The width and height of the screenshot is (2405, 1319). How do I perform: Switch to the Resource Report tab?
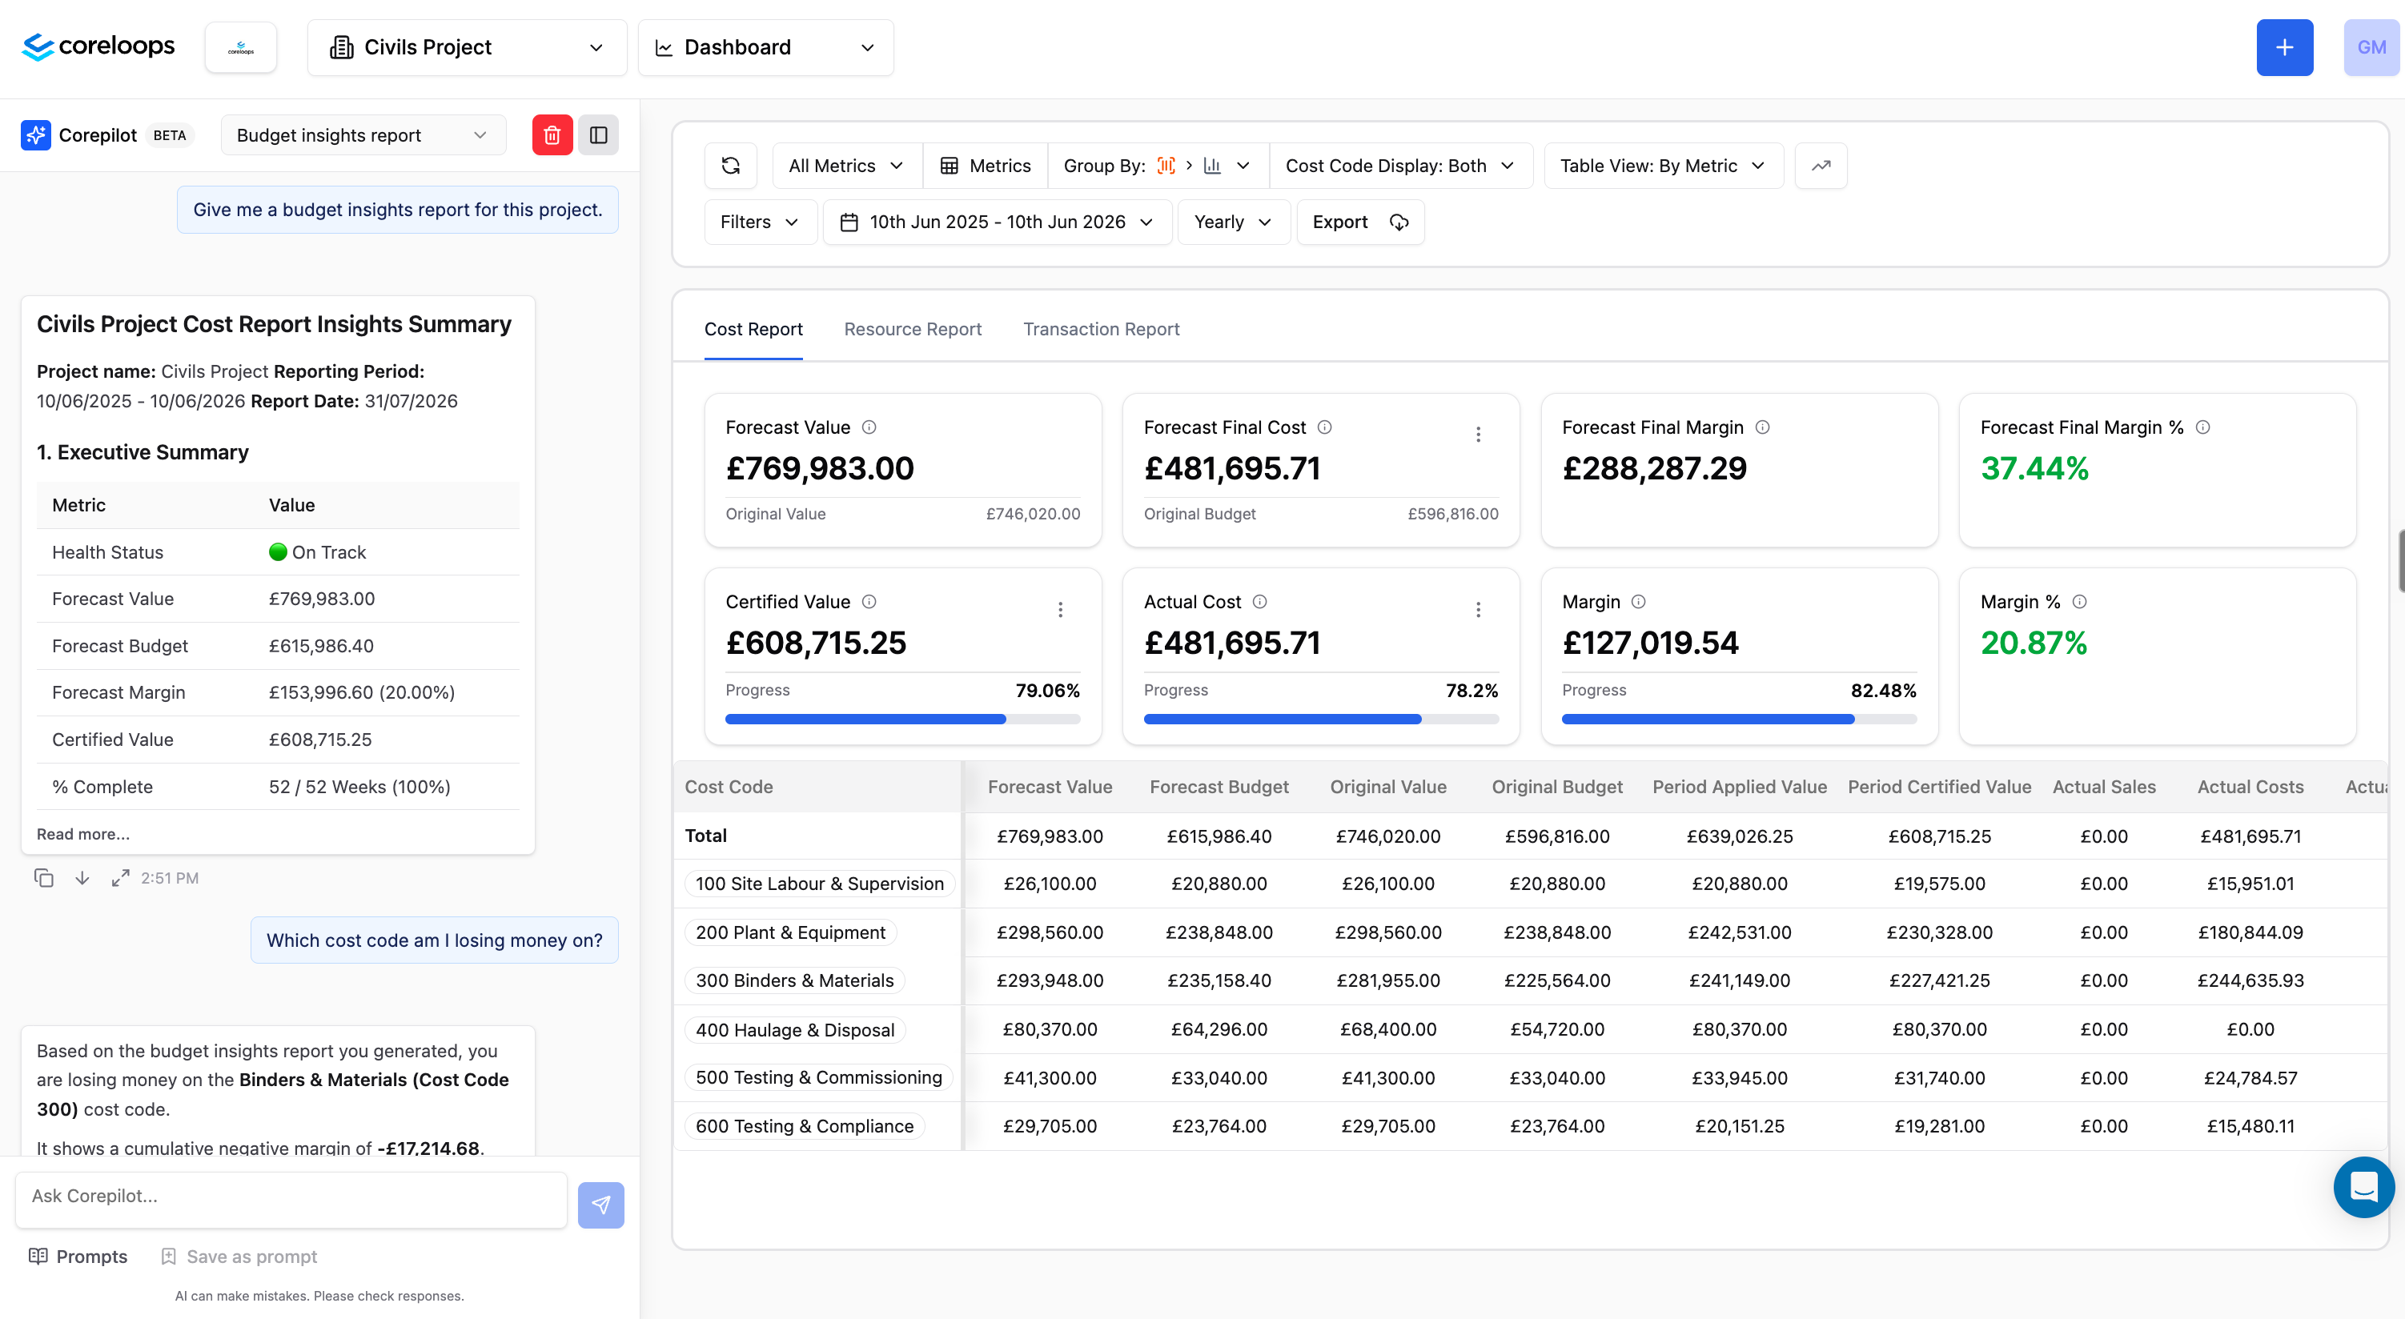[912, 329]
